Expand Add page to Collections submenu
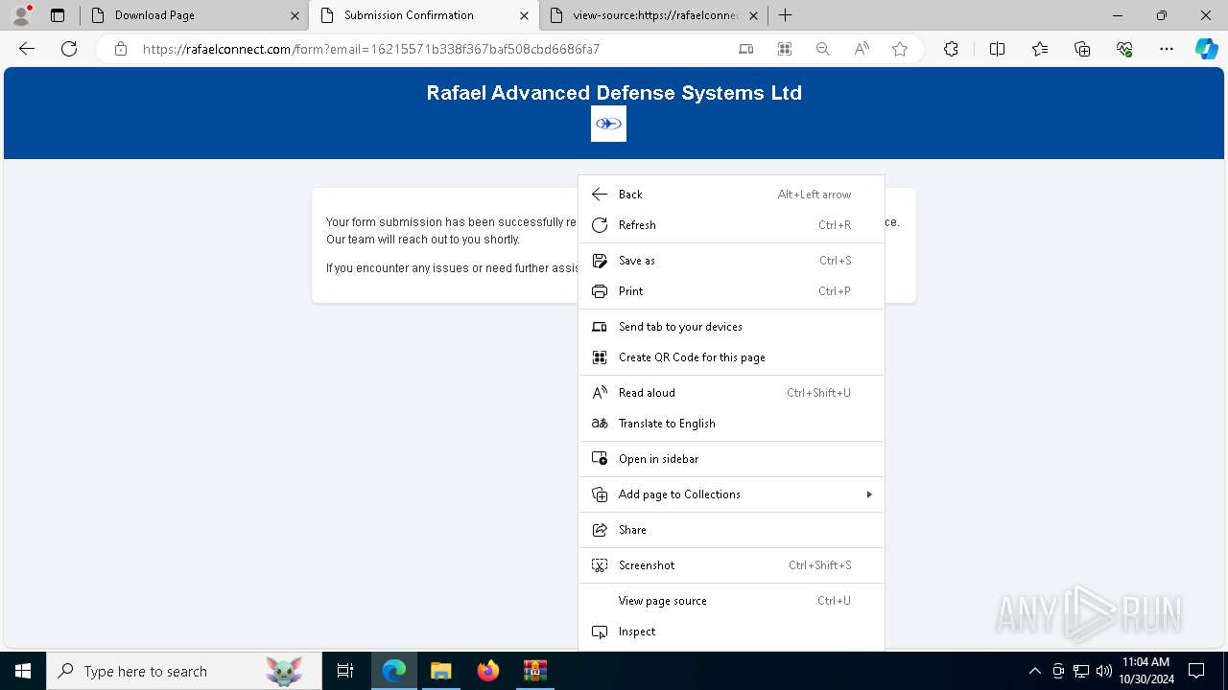The width and height of the screenshot is (1228, 690). click(x=731, y=494)
